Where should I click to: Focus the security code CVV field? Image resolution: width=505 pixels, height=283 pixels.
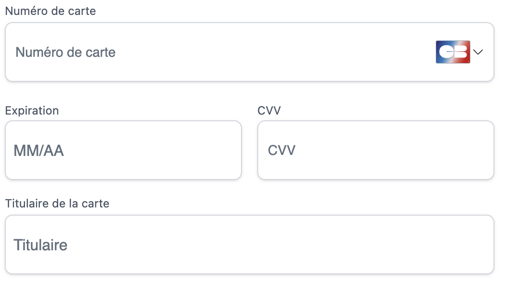pos(376,151)
